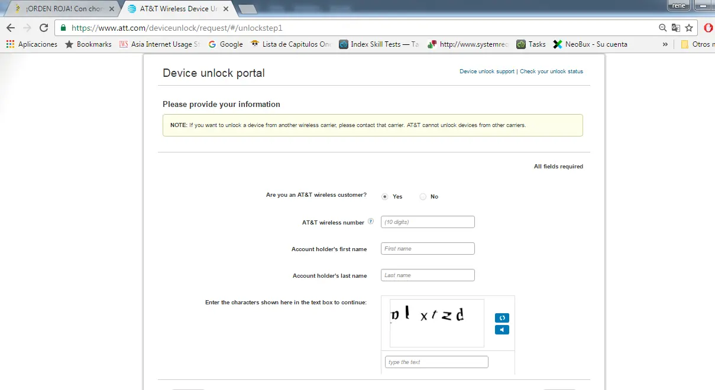Click the translate page icon

[x=676, y=28]
